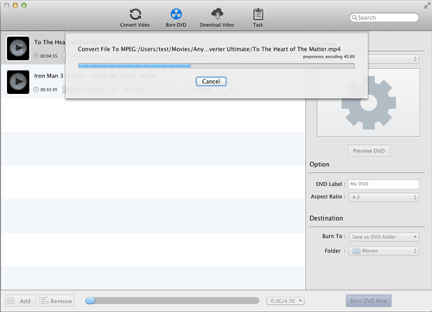432x312 pixels.
Task: Click the DVD Label input field
Action: [x=384, y=184]
